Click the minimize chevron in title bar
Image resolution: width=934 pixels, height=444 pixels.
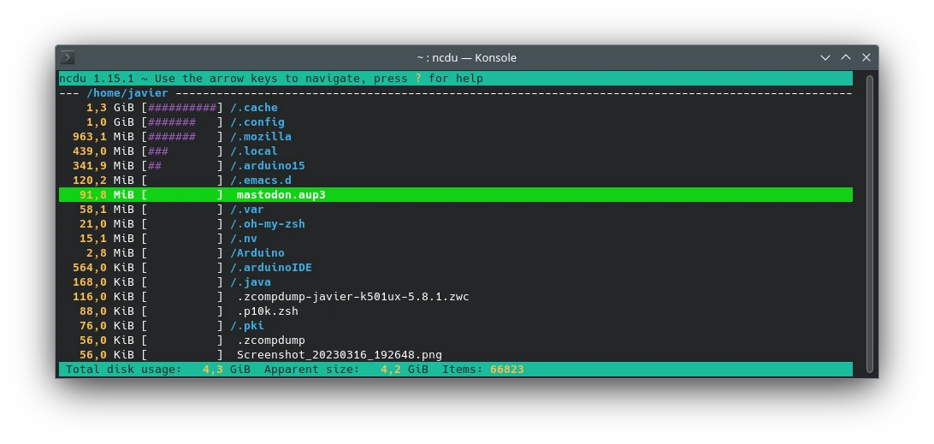[x=825, y=57]
